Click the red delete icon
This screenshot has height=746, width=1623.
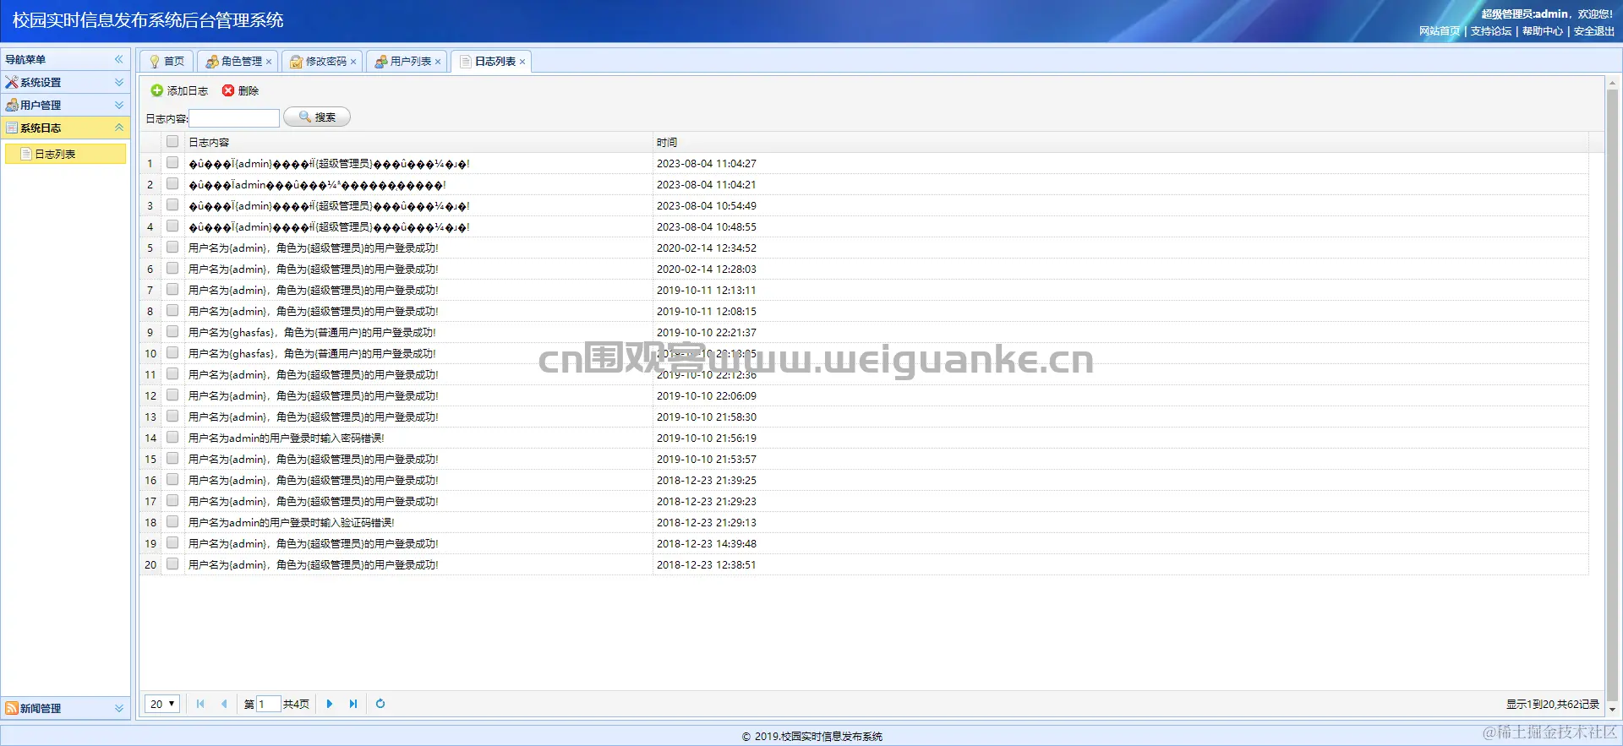tap(228, 90)
